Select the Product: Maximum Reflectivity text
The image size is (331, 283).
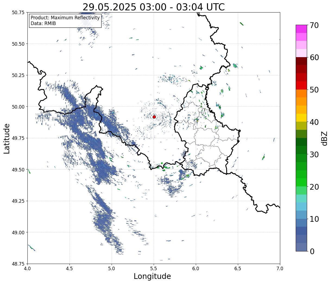(x=65, y=18)
